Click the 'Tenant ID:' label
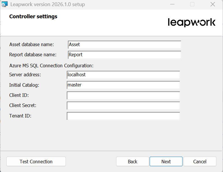 (20, 116)
